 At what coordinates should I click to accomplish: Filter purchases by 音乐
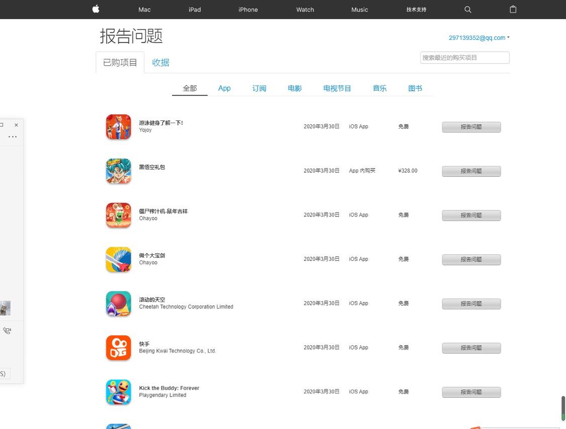click(x=379, y=88)
